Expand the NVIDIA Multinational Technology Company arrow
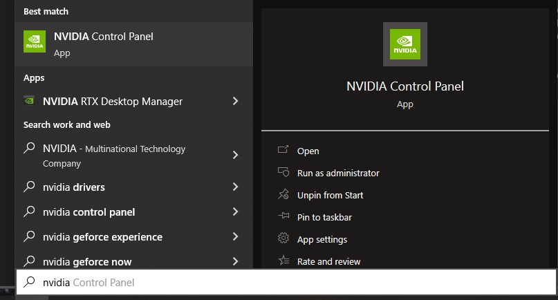 coord(235,155)
